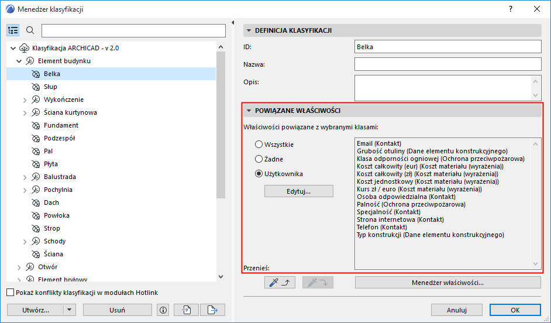Select Telefon (Kontakt) in properties list

[x=381, y=228]
